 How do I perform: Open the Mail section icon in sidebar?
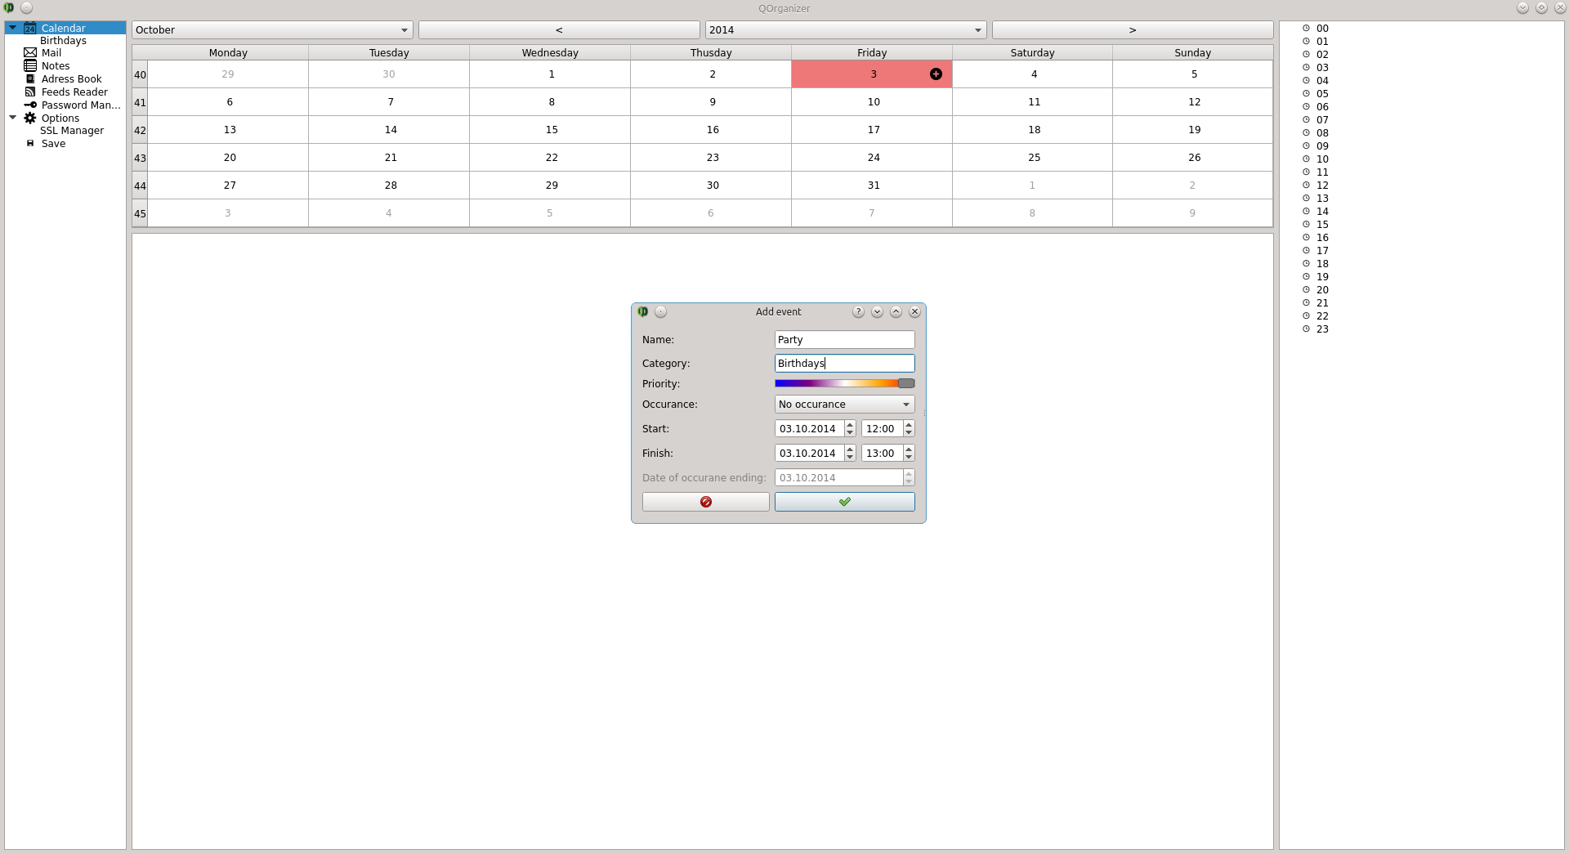point(30,53)
